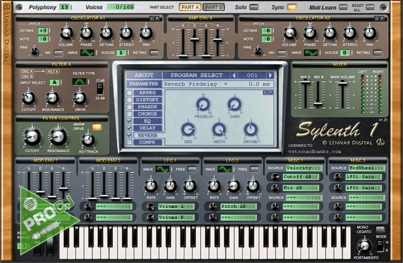Click the Reverb Dry/Wet knob

click(251, 129)
